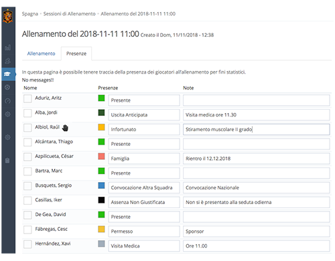
Task: Tick the checkbox for Casillas, Iker
Action: [x=27, y=201]
